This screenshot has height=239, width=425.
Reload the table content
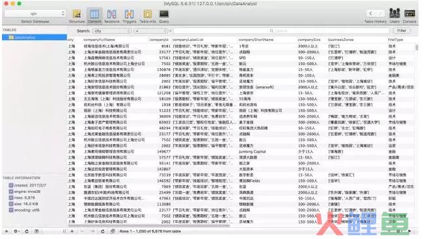(x=102, y=231)
